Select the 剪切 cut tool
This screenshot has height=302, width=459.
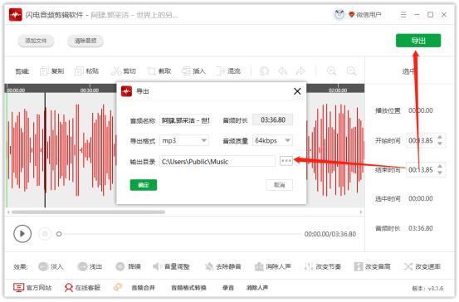point(123,71)
